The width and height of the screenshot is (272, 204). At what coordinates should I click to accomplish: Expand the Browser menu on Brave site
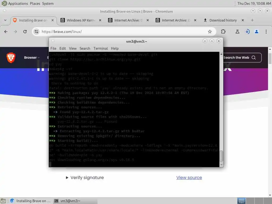32,58
